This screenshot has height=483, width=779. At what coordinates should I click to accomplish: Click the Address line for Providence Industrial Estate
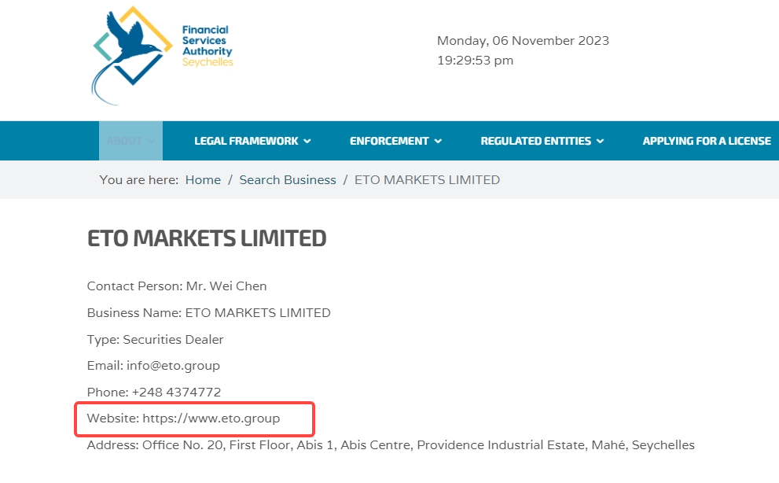(x=391, y=444)
